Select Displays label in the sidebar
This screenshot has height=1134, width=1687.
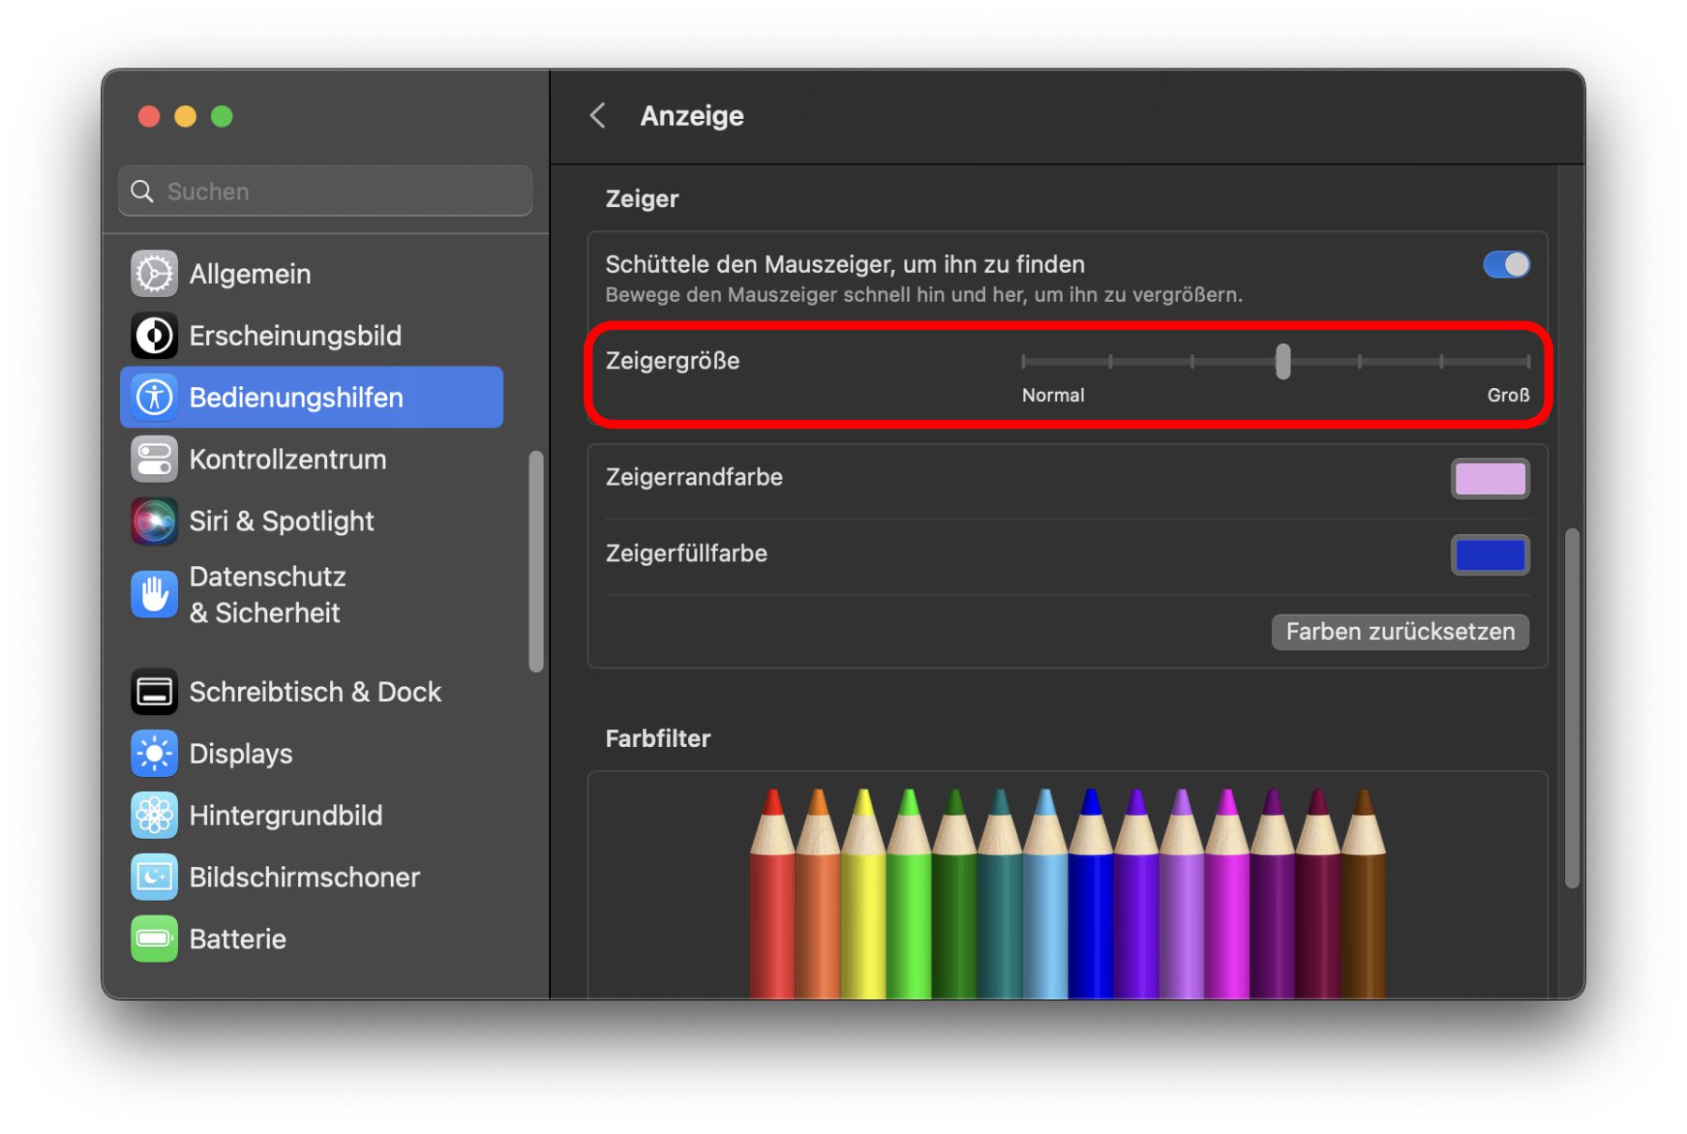(x=241, y=754)
